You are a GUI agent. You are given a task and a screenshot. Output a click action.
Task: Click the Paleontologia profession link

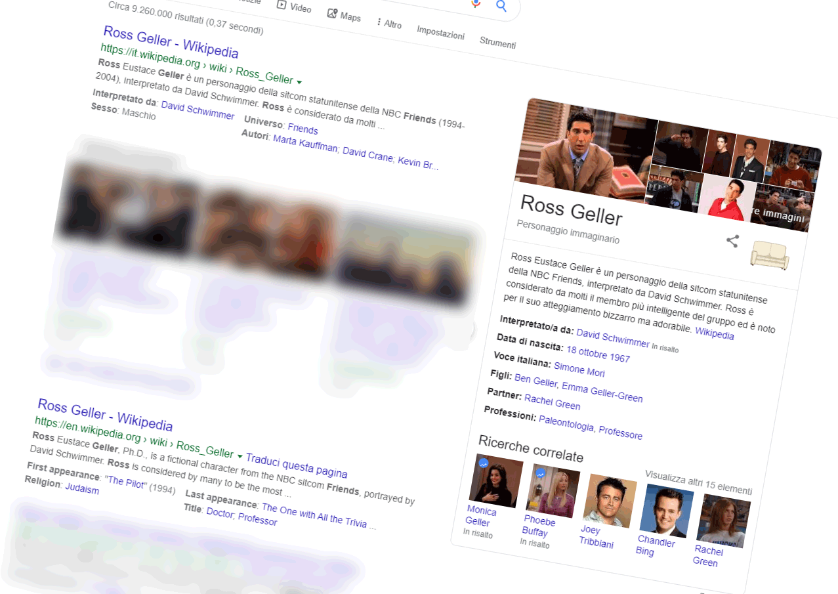567,423
